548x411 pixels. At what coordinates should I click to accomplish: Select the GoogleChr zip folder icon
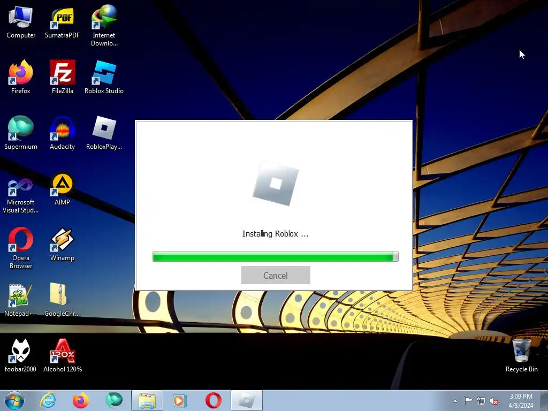tap(62, 300)
